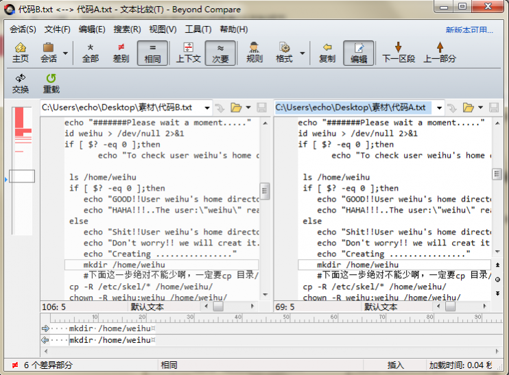Click the 规则 rules icon
509x375 pixels.
(254, 52)
